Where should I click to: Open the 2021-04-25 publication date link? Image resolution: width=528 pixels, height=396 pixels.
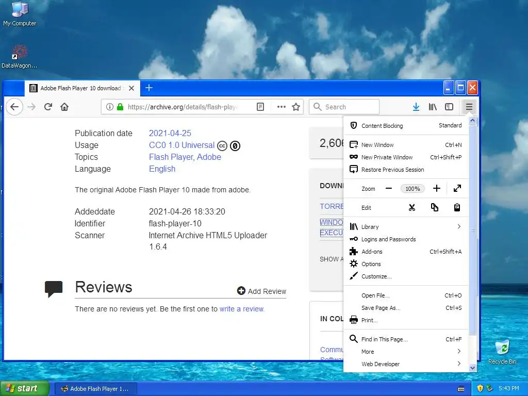[170, 134]
